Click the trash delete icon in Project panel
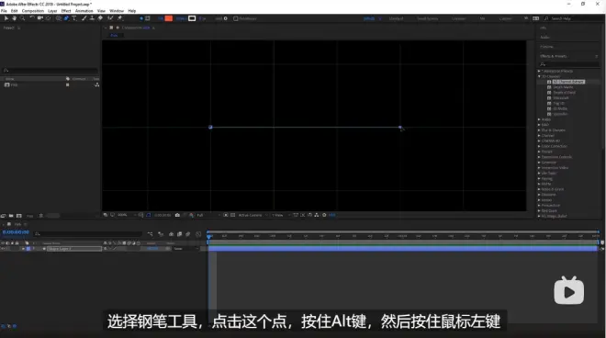 [41, 216]
